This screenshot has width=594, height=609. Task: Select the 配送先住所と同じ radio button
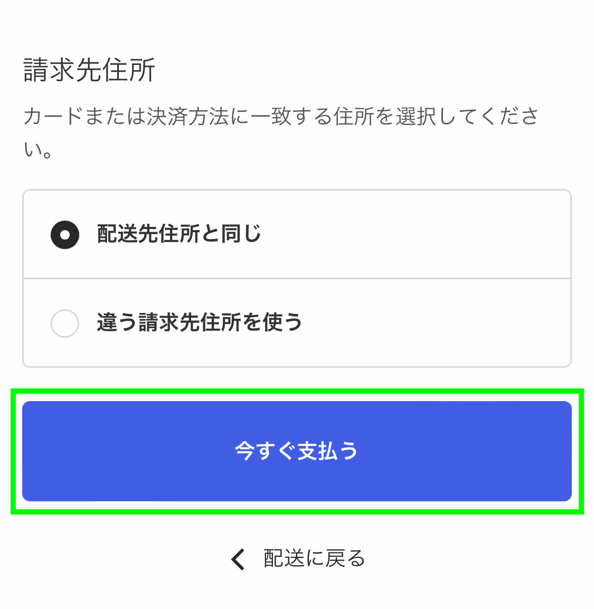pos(65,234)
